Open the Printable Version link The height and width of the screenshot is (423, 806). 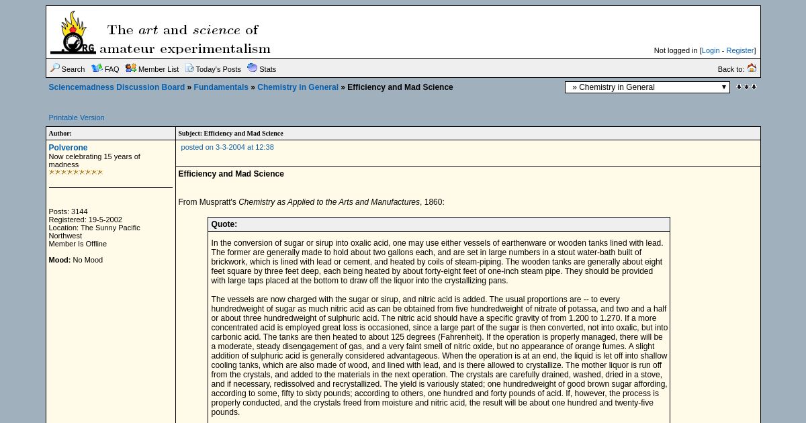(77, 117)
